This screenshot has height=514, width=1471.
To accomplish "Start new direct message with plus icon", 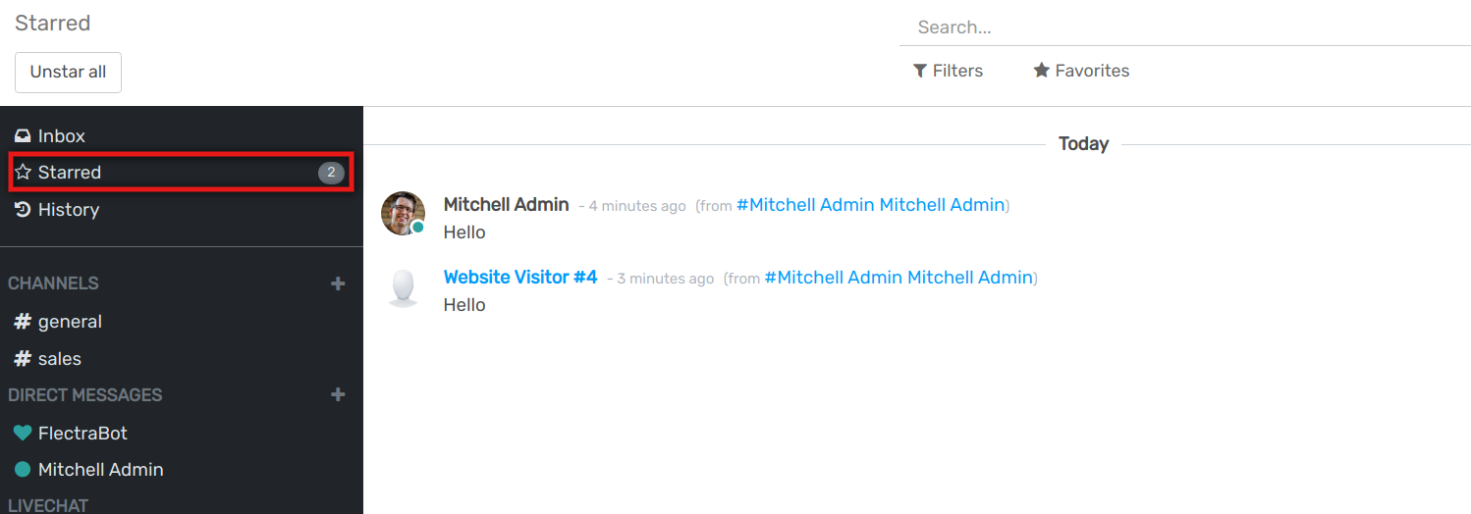I will click(338, 394).
